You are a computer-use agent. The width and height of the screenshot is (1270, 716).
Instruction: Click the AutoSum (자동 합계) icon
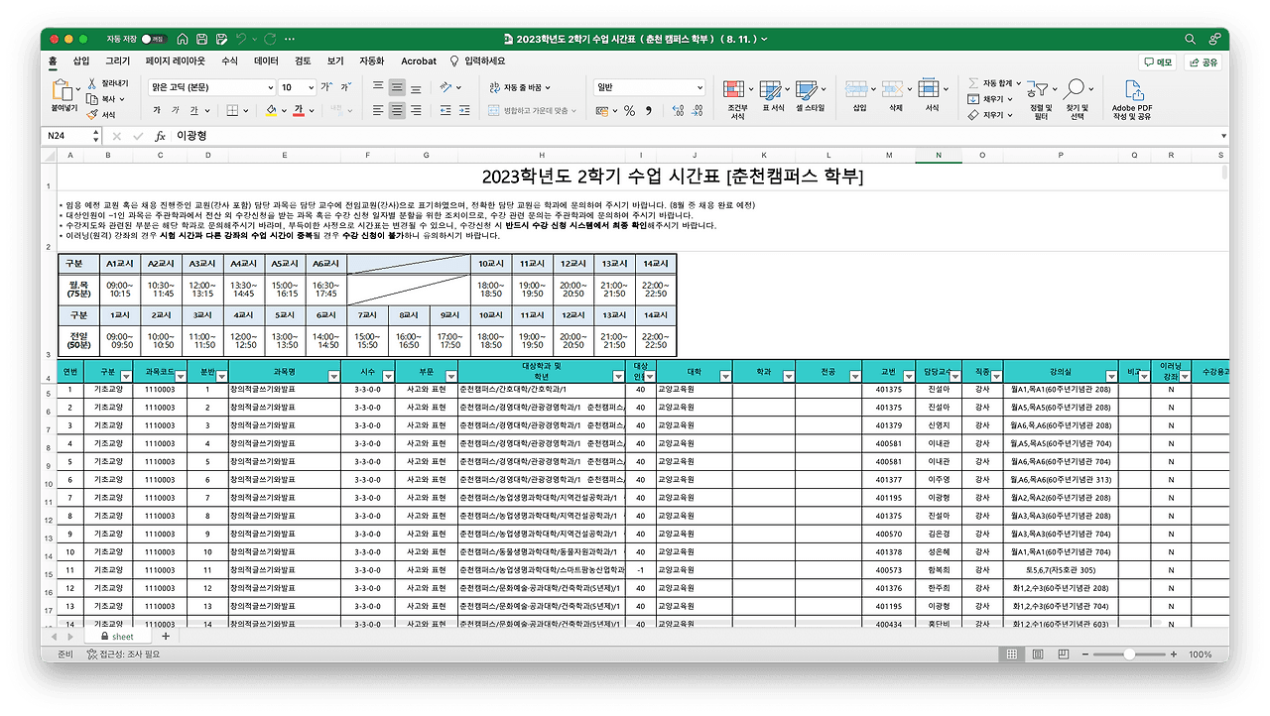pos(974,83)
